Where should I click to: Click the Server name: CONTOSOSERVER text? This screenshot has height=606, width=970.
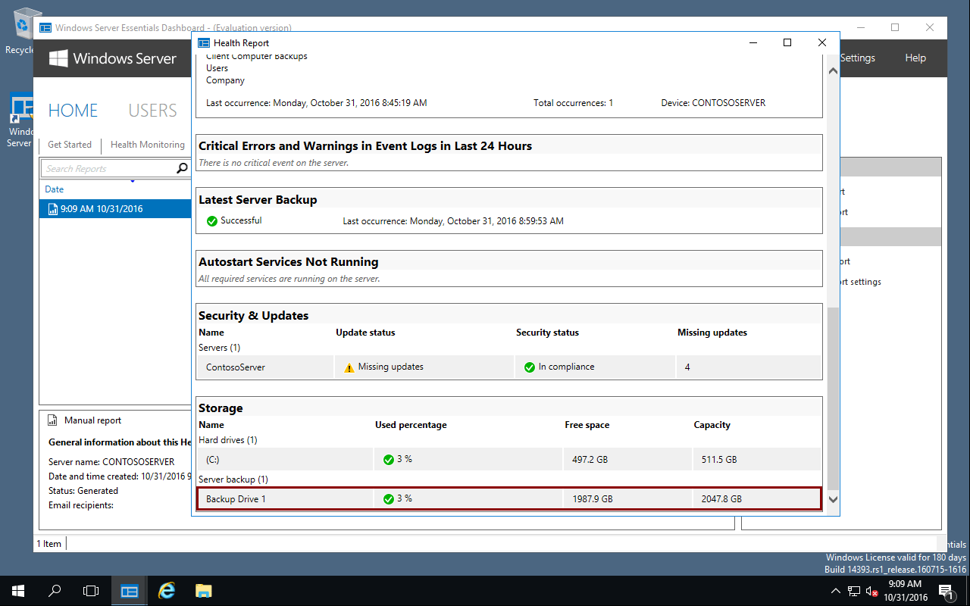111,462
